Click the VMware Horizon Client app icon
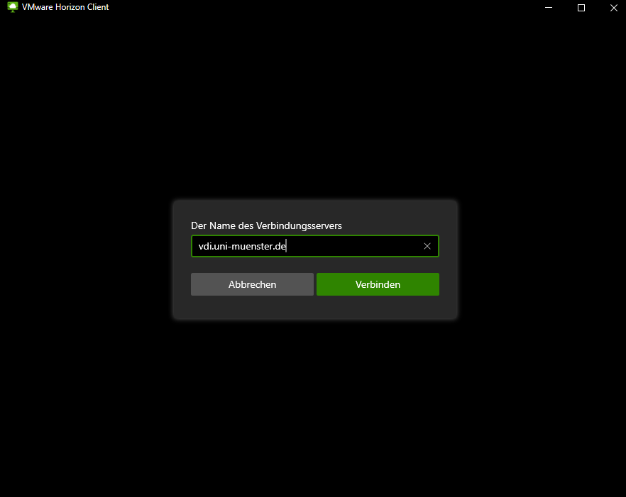 tap(12, 7)
